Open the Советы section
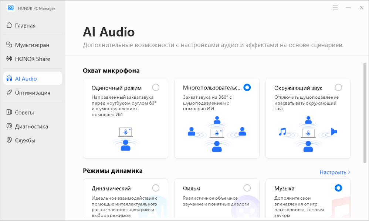The width and height of the screenshot is (369, 221). tap(33, 112)
